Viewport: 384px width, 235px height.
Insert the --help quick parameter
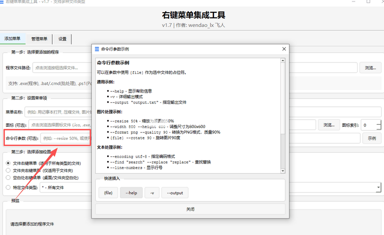tap(131, 193)
